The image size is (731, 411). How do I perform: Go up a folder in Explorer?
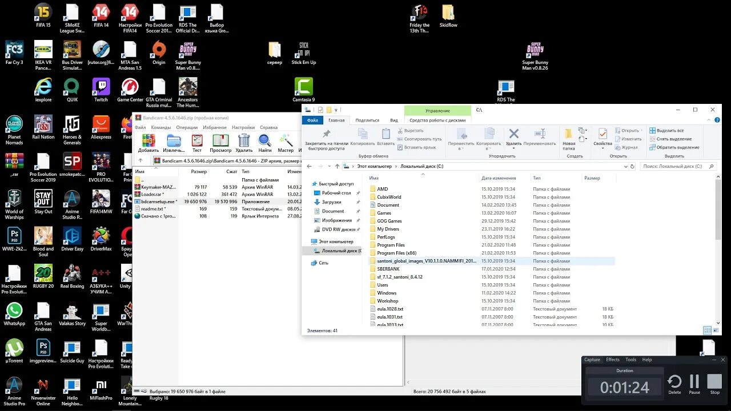pos(337,167)
